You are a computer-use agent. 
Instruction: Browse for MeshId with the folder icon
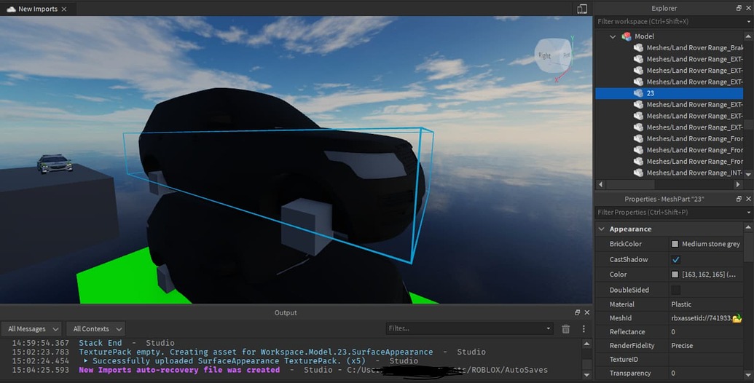(737, 318)
